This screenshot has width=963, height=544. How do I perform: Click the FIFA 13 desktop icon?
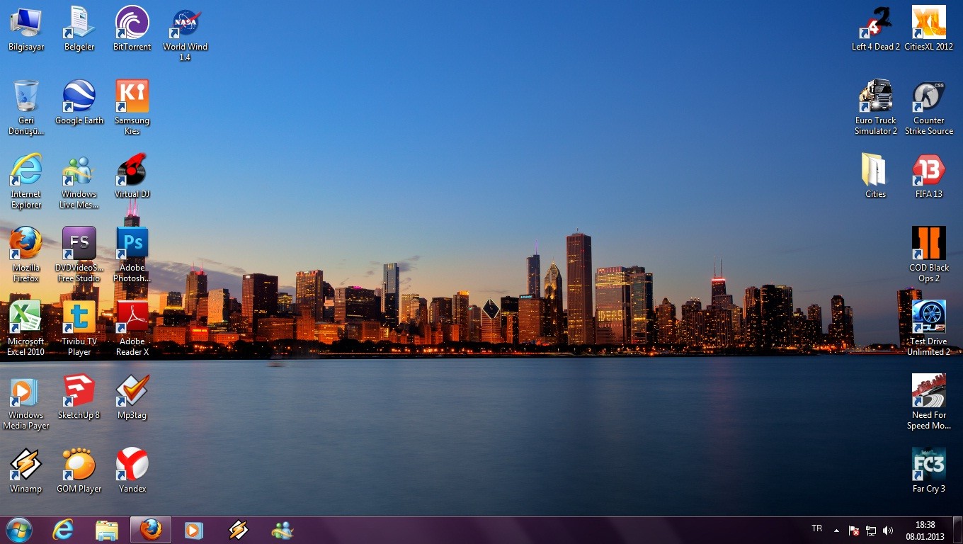tap(929, 176)
